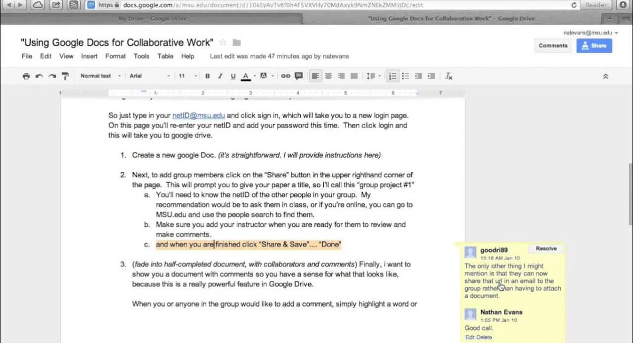Viewport: 633px width, 343px height.
Task: Go back in the browser
Action: pyautogui.click(x=8, y=5)
